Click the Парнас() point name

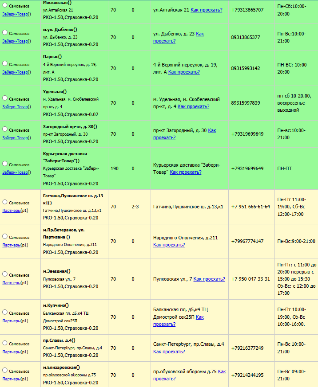(52, 56)
